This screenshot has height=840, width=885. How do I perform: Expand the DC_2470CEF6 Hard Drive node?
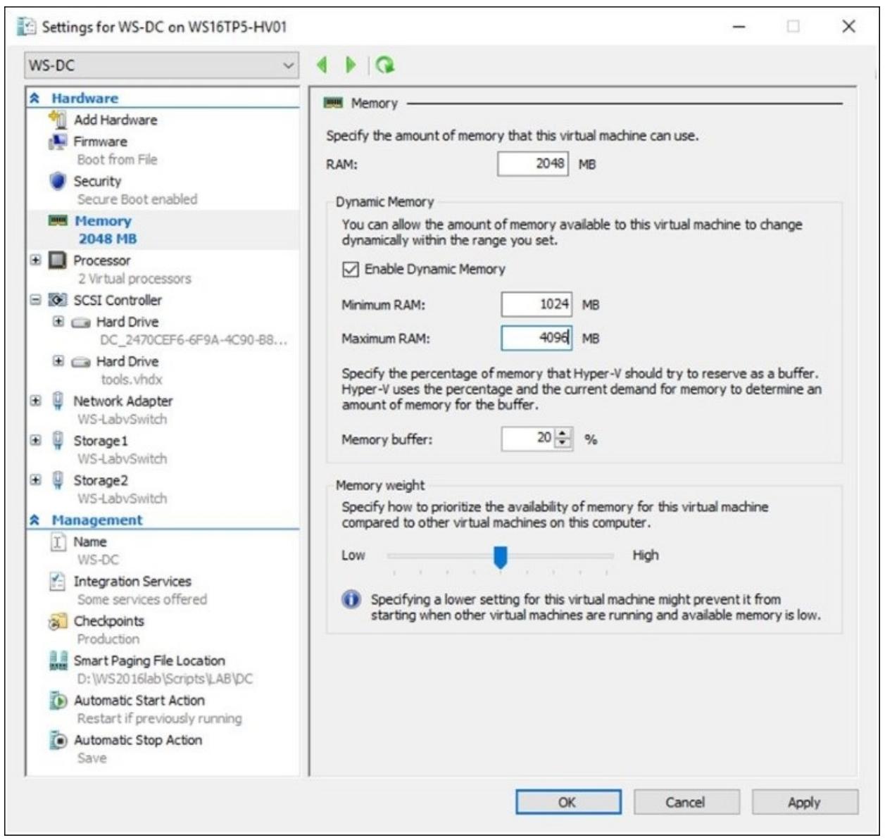point(58,322)
